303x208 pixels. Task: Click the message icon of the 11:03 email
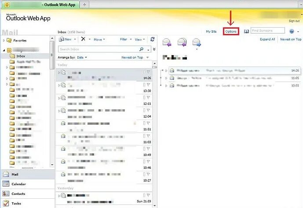63,136
